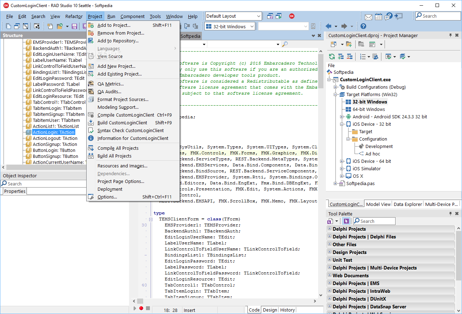
Task: Expand the Web Documents palette category
Action: point(330,276)
